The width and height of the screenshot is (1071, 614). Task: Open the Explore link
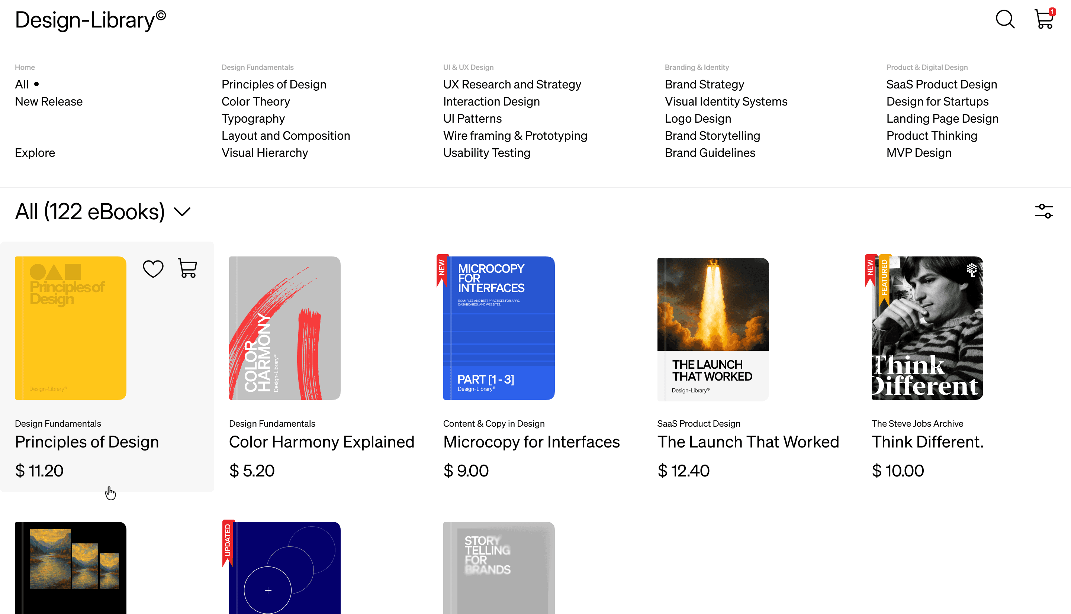coord(35,153)
